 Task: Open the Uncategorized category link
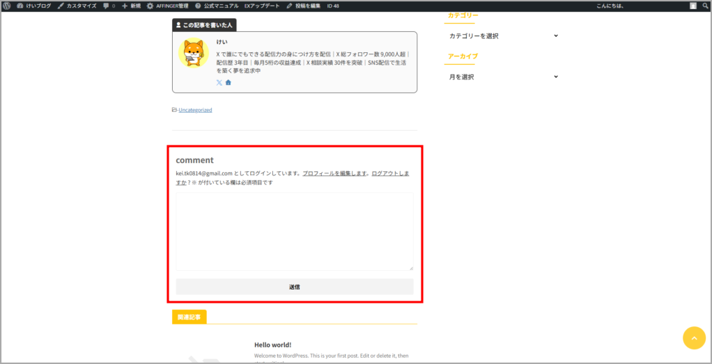[x=195, y=110]
